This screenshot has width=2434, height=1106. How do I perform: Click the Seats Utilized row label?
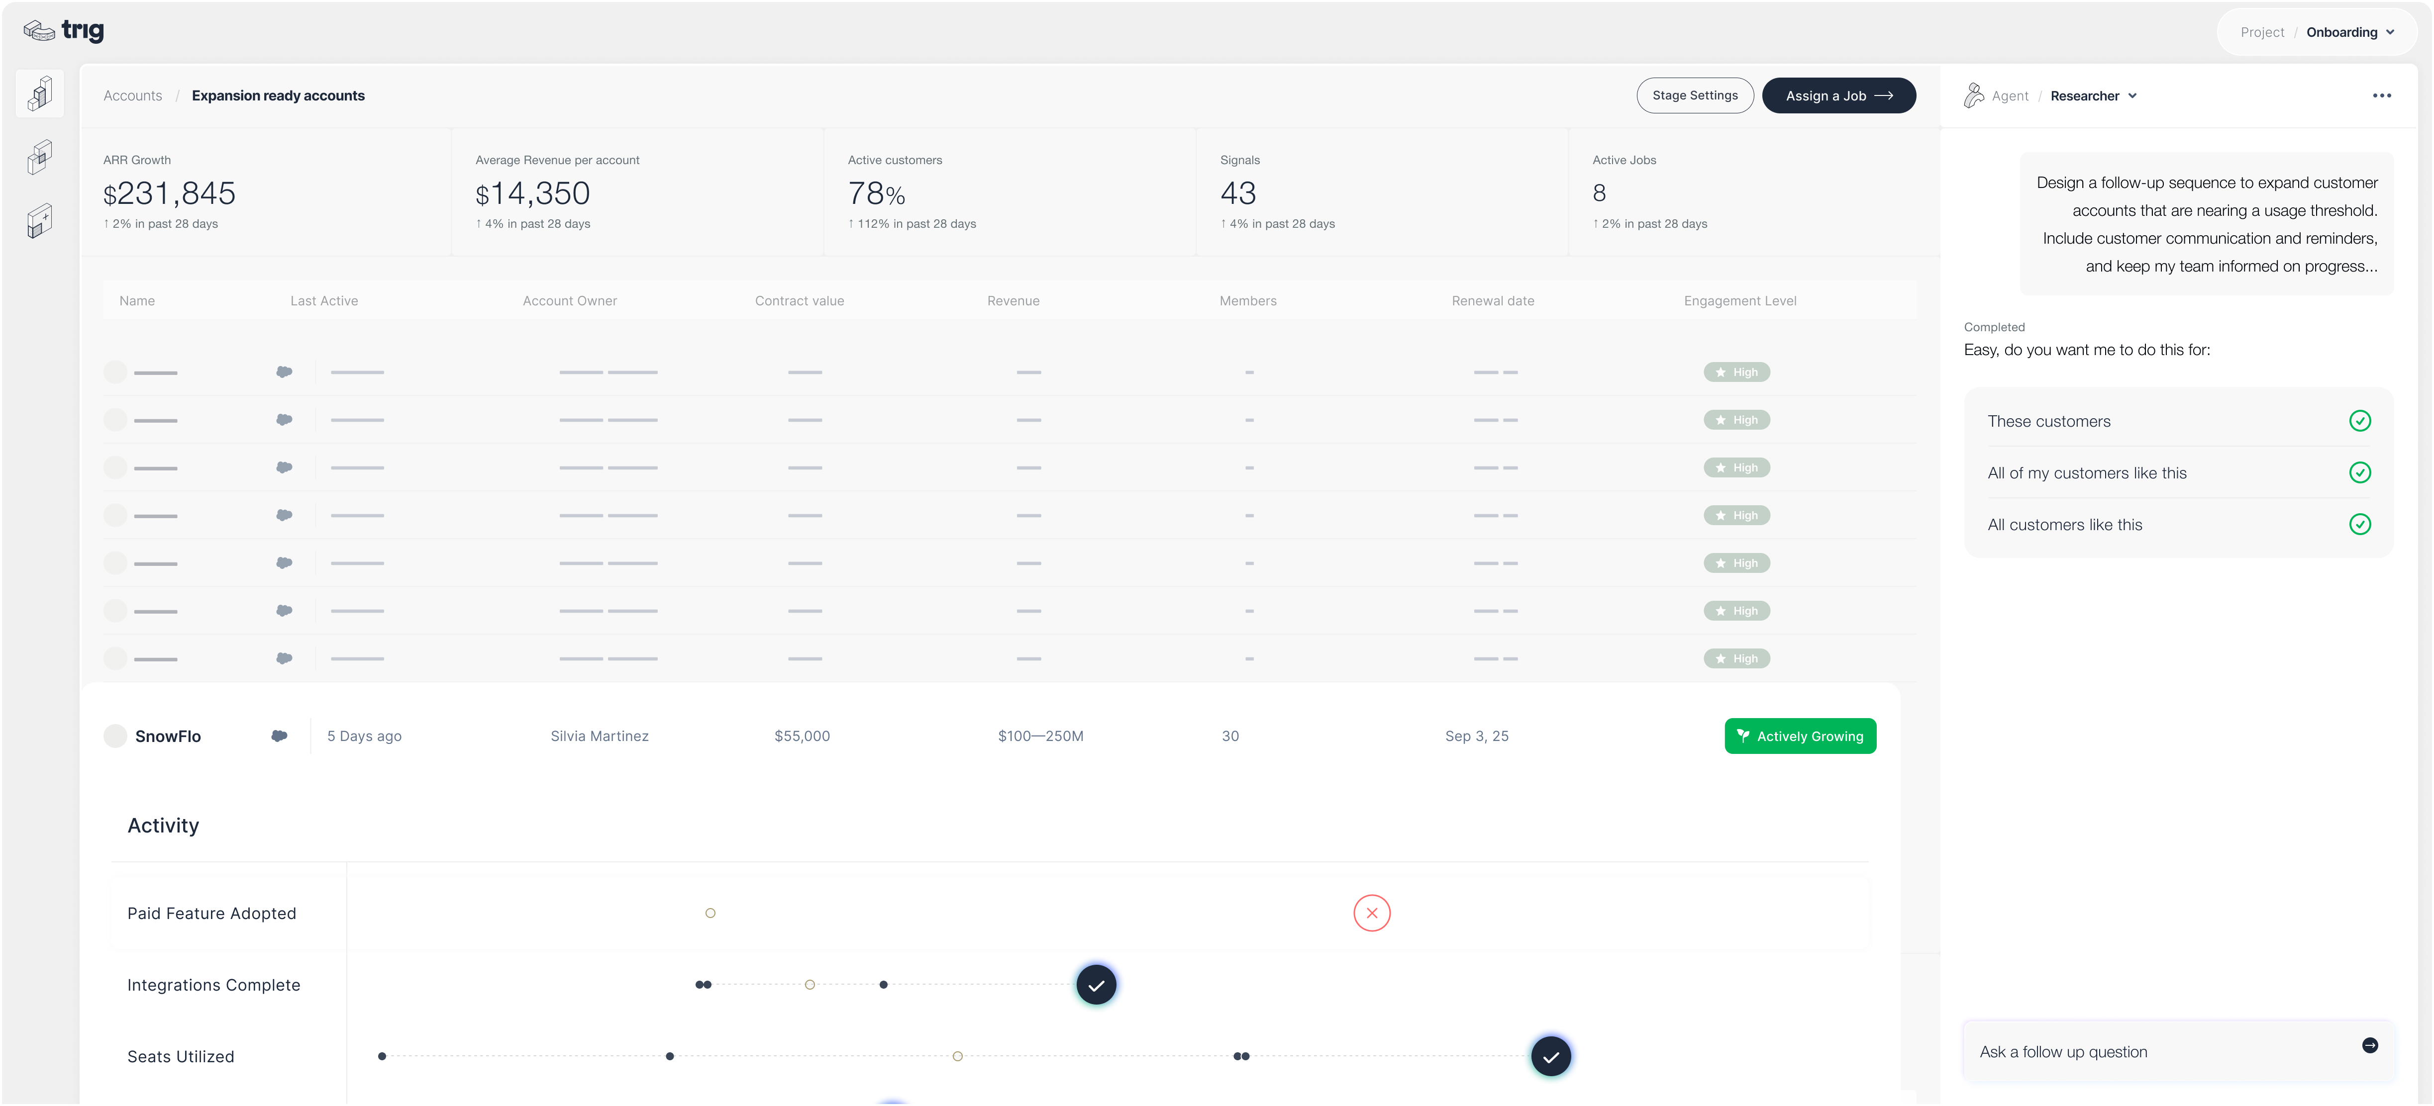point(181,1056)
